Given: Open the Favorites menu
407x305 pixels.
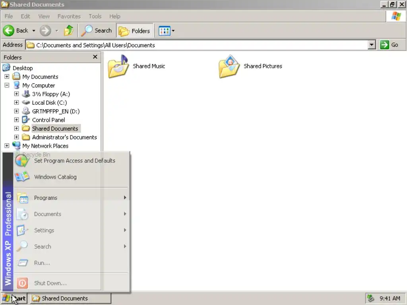Looking at the screenshot, I should [x=69, y=16].
